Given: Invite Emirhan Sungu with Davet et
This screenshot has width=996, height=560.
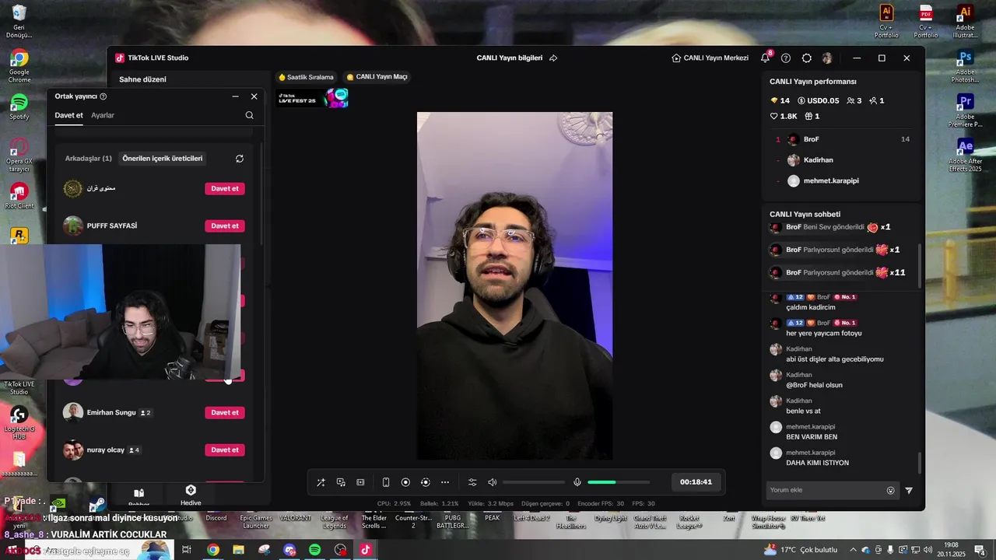Looking at the screenshot, I should tap(225, 412).
